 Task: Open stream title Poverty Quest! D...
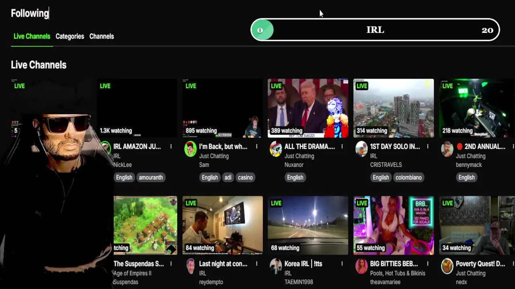(x=480, y=264)
